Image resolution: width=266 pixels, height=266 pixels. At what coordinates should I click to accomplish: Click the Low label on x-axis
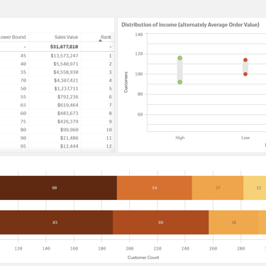tap(245, 138)
